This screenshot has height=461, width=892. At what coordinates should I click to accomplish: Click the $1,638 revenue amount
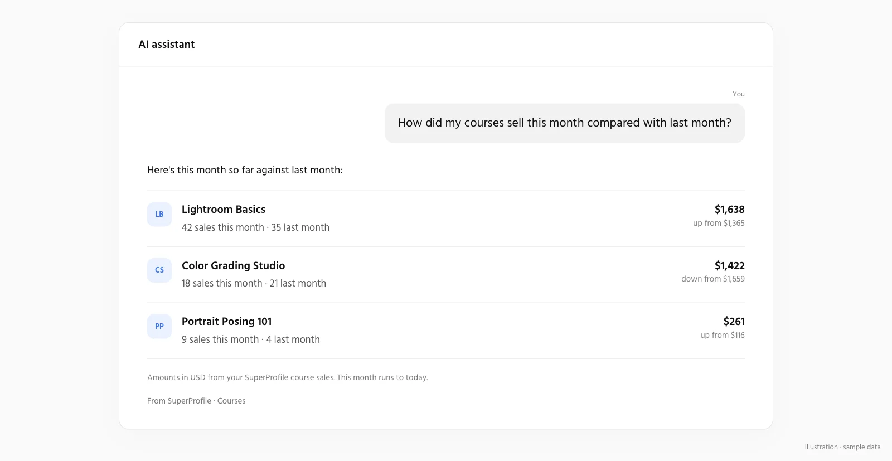(x=729, y=210)
